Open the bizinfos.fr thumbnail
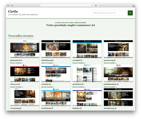141x119 pixels. (87, 97)
